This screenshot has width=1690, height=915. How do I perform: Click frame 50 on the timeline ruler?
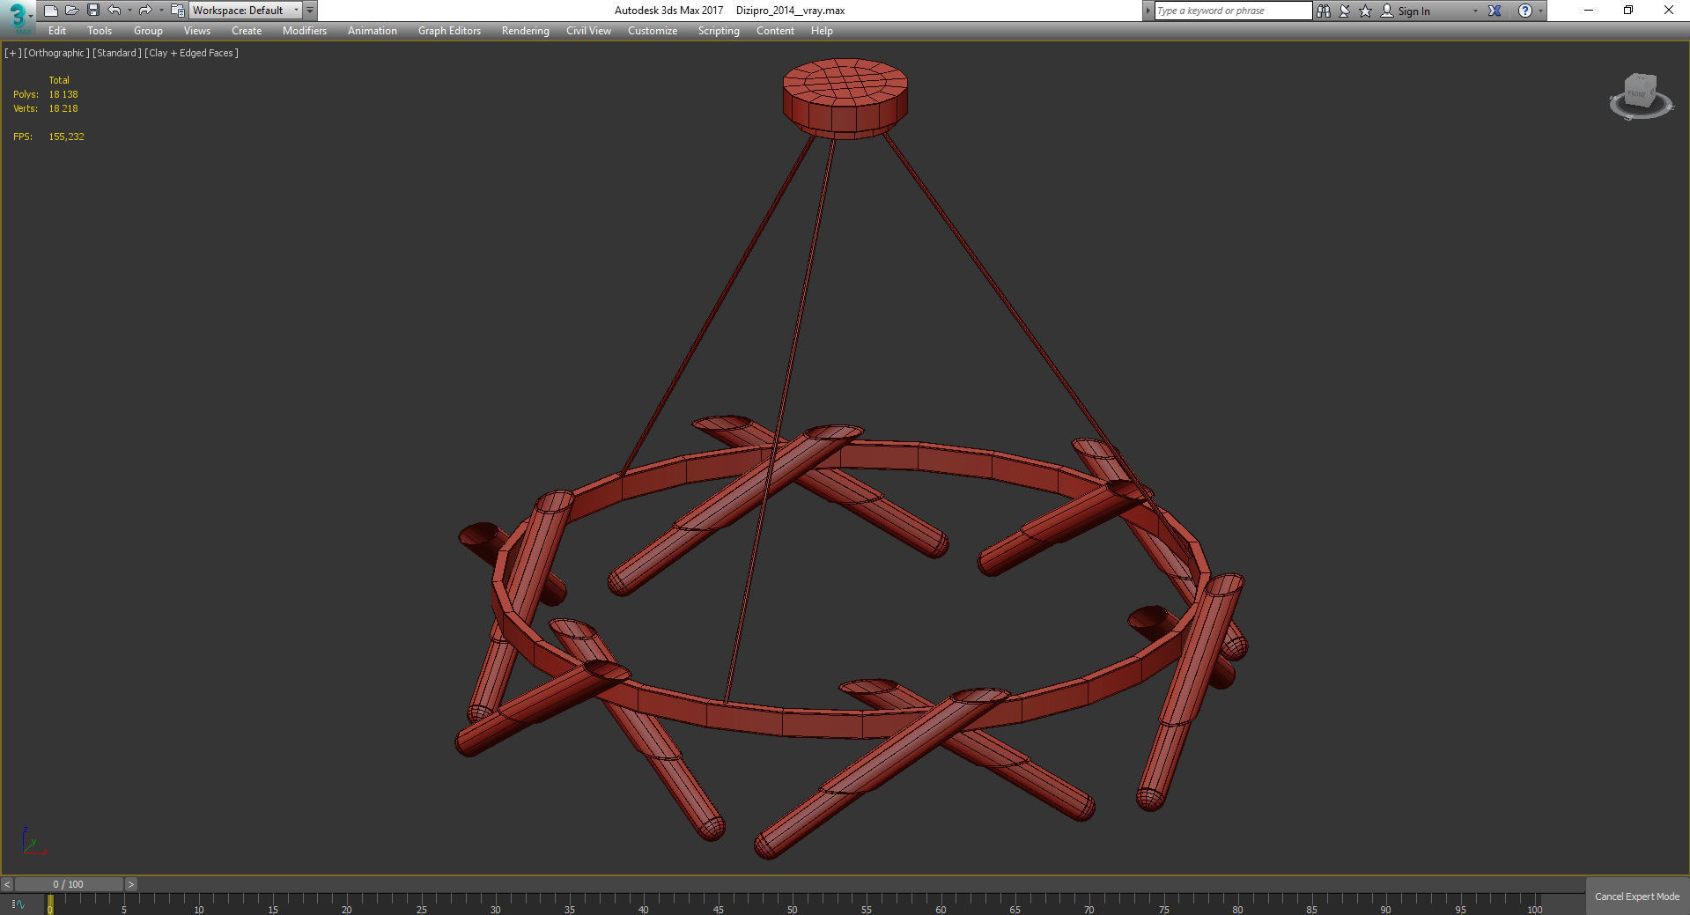(x=792, y=908)
